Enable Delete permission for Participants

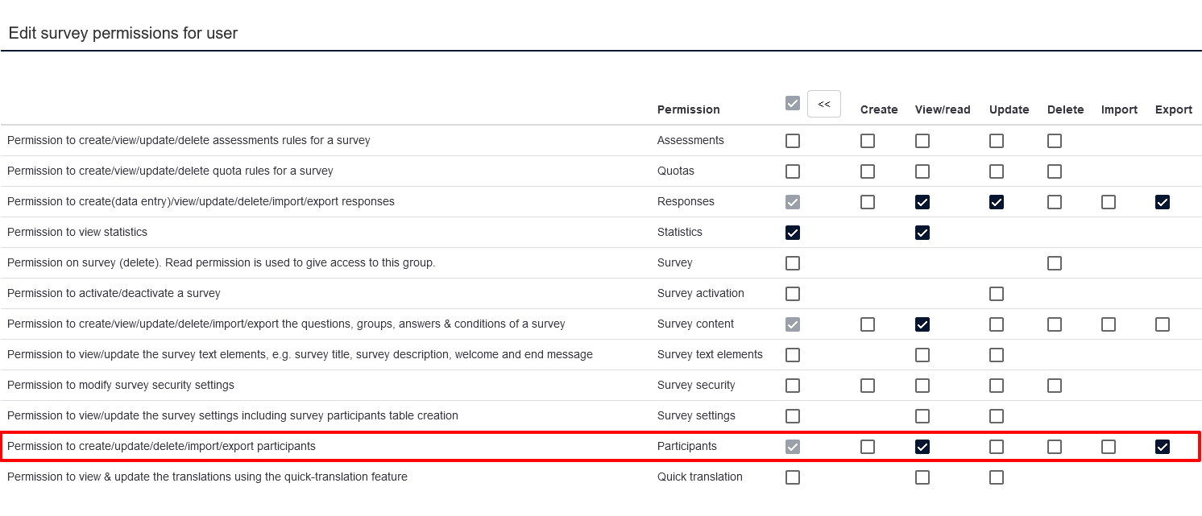[1055, 447]
